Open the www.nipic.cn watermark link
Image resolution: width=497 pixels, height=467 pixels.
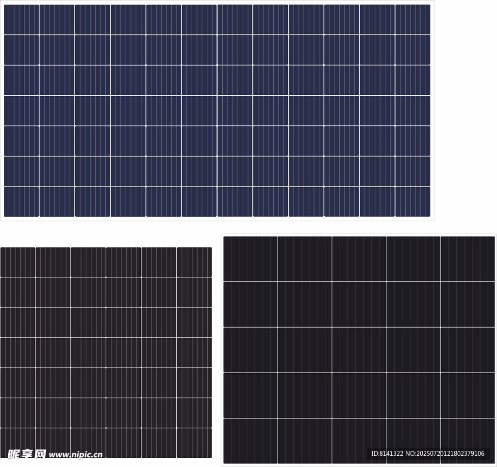tap(76, 455)
